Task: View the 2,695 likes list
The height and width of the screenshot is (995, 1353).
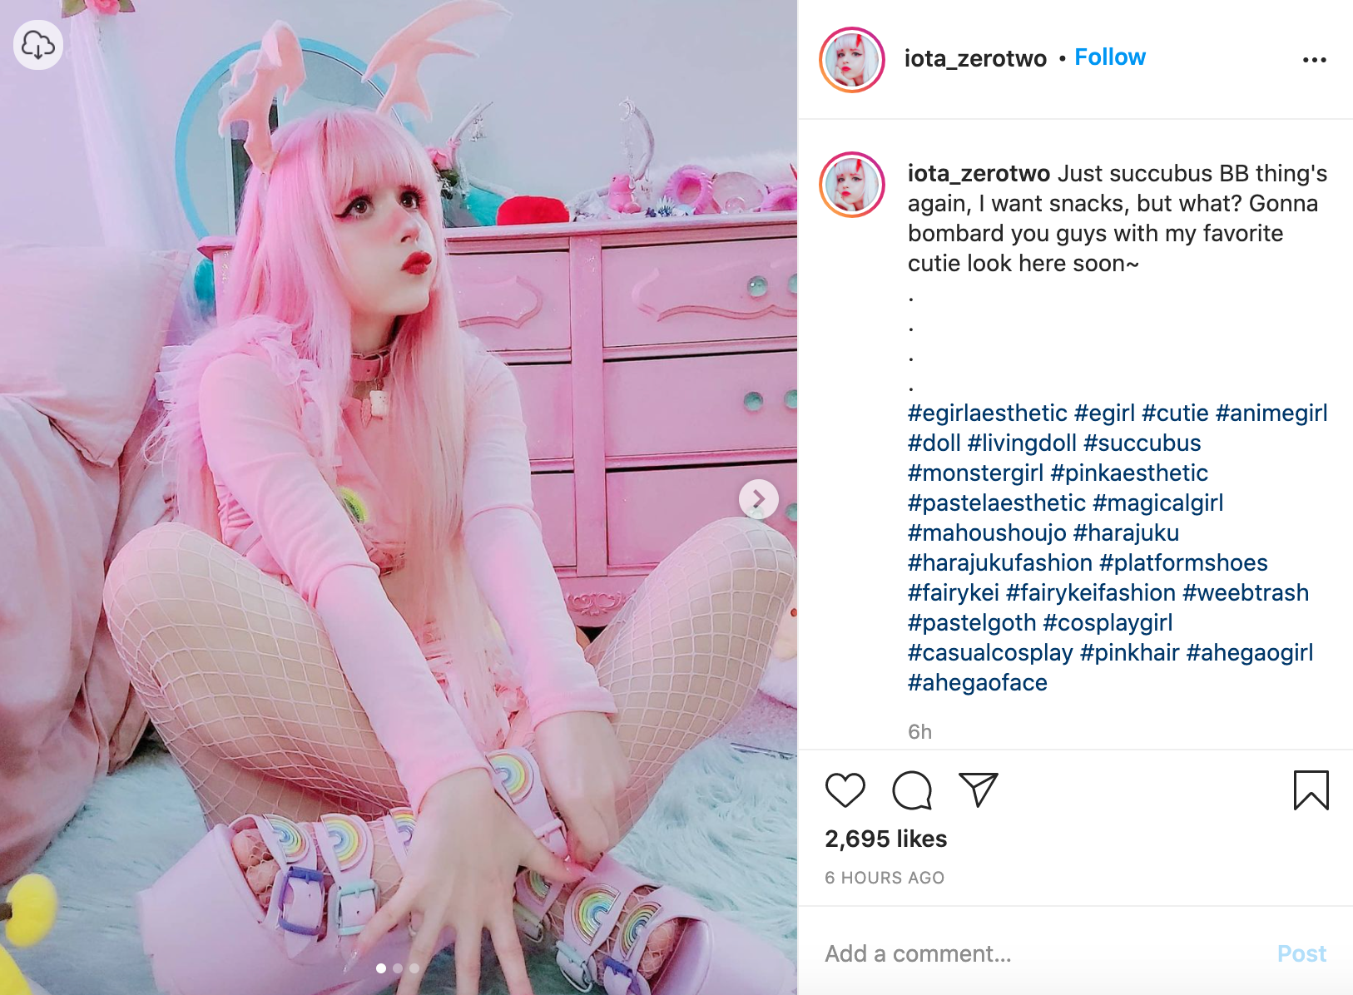Action: click(x=886, y=839)
